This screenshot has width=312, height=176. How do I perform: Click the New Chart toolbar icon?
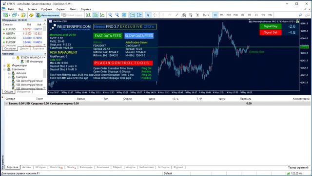click(5, 15)
